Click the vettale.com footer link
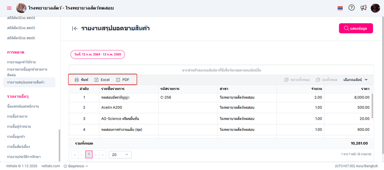Screen dimensions: 384x170 click(51, 166)
